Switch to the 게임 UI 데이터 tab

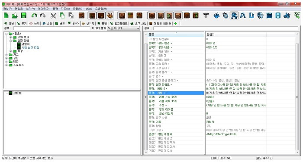coord(161,23)
